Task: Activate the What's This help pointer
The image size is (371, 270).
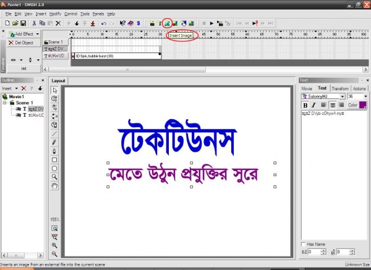Action: (x=122, y=23)
